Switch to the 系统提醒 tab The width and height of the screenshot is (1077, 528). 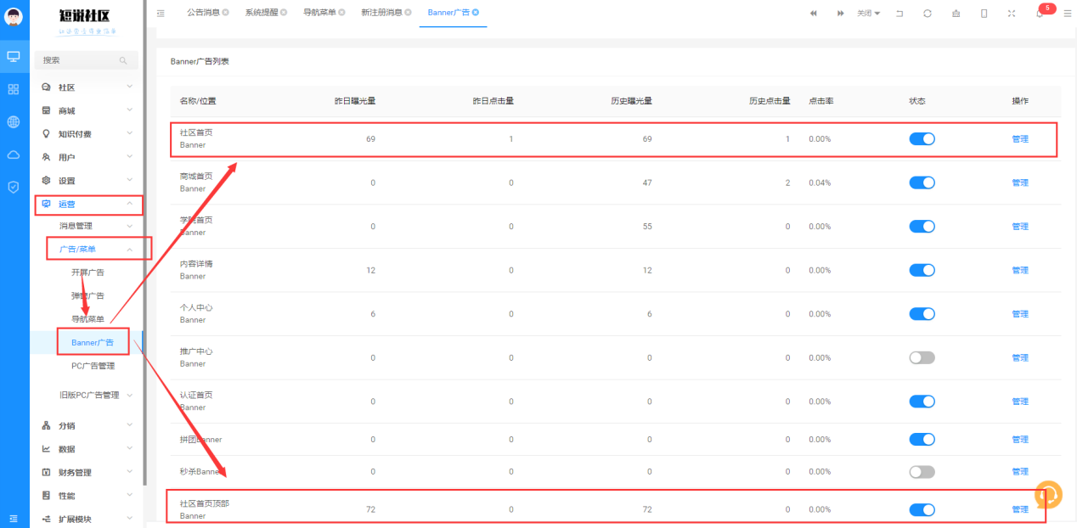(x=261, y=13)
